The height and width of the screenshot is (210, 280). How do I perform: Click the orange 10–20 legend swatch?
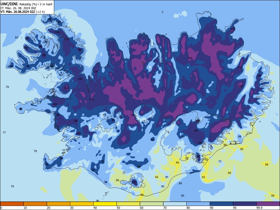click(35, 204)
